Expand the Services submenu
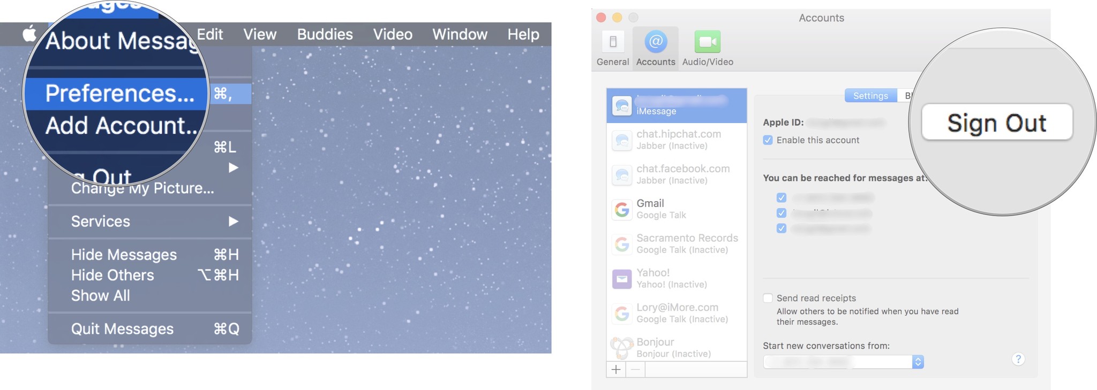 tap(150, 221)
